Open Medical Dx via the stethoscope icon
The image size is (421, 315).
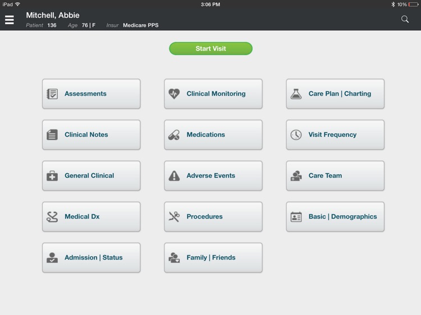52,216
